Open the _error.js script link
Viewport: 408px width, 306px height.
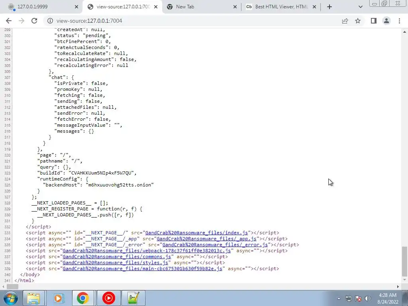click(x=215, y=245)
